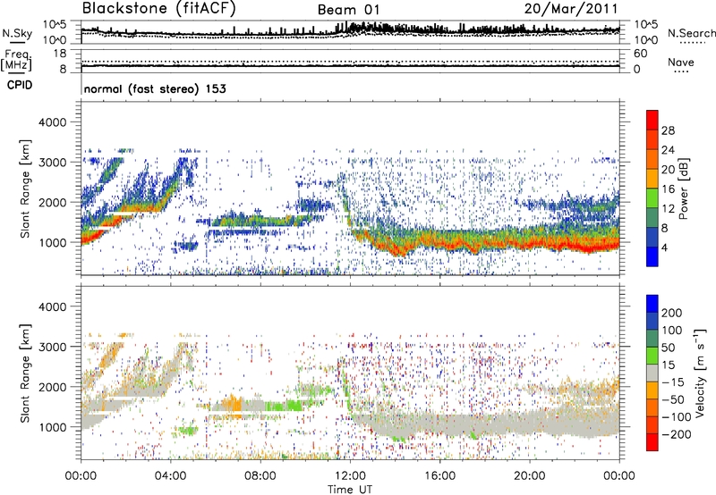This screenshot has width=716, height=495.
Task: Click the '60' tick on Nave axis
Action: pos(641,54)
